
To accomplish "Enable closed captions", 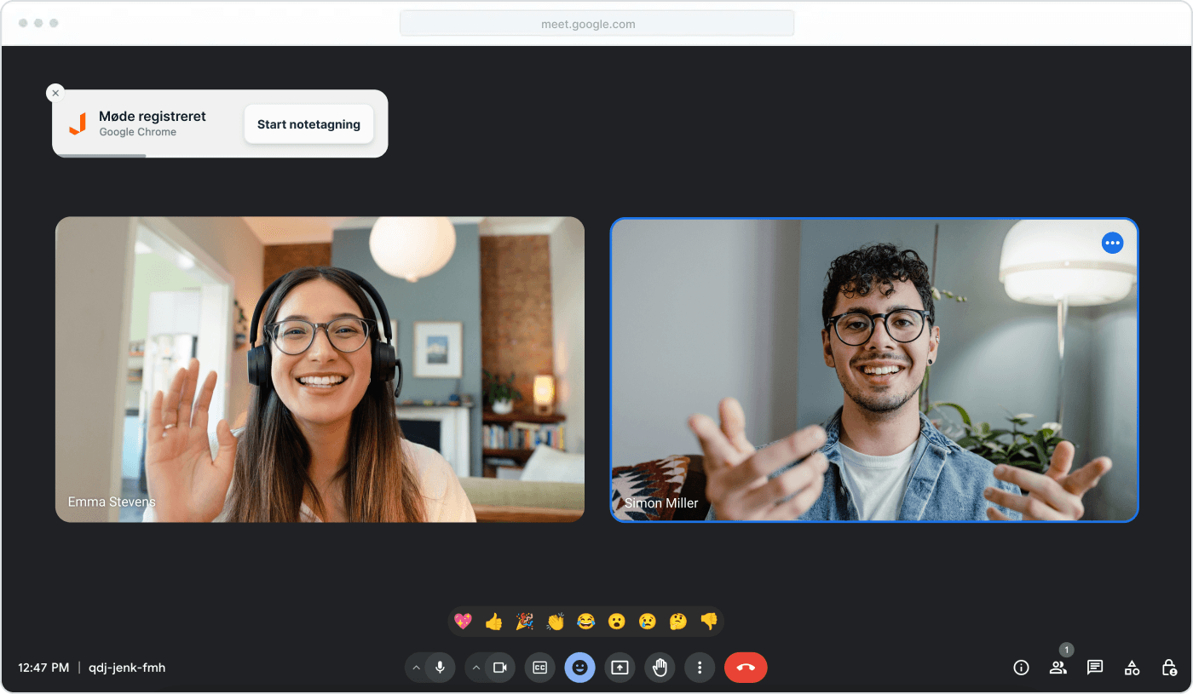I will pyautogui.click(x=539, y=668).
